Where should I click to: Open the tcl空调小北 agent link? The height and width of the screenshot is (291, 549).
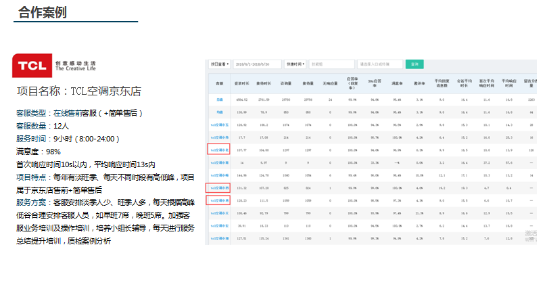[x=220, y=150]
